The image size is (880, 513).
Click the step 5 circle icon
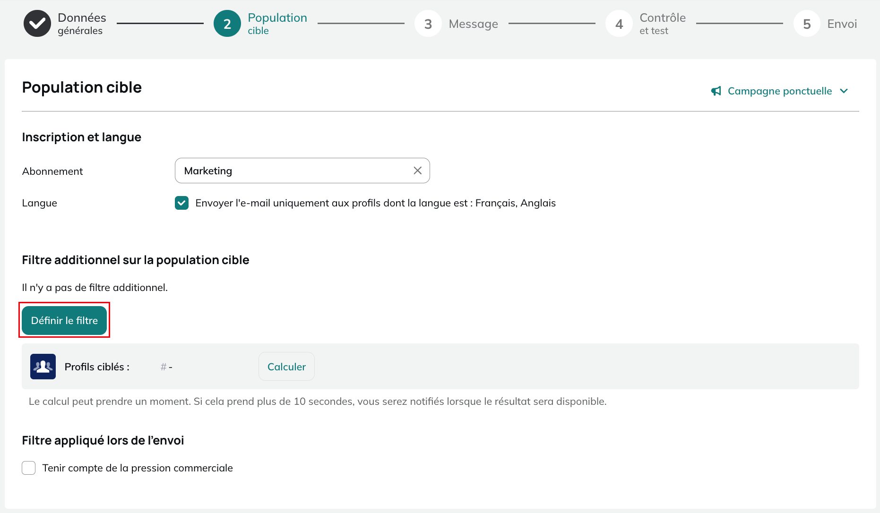pos(807,24)
